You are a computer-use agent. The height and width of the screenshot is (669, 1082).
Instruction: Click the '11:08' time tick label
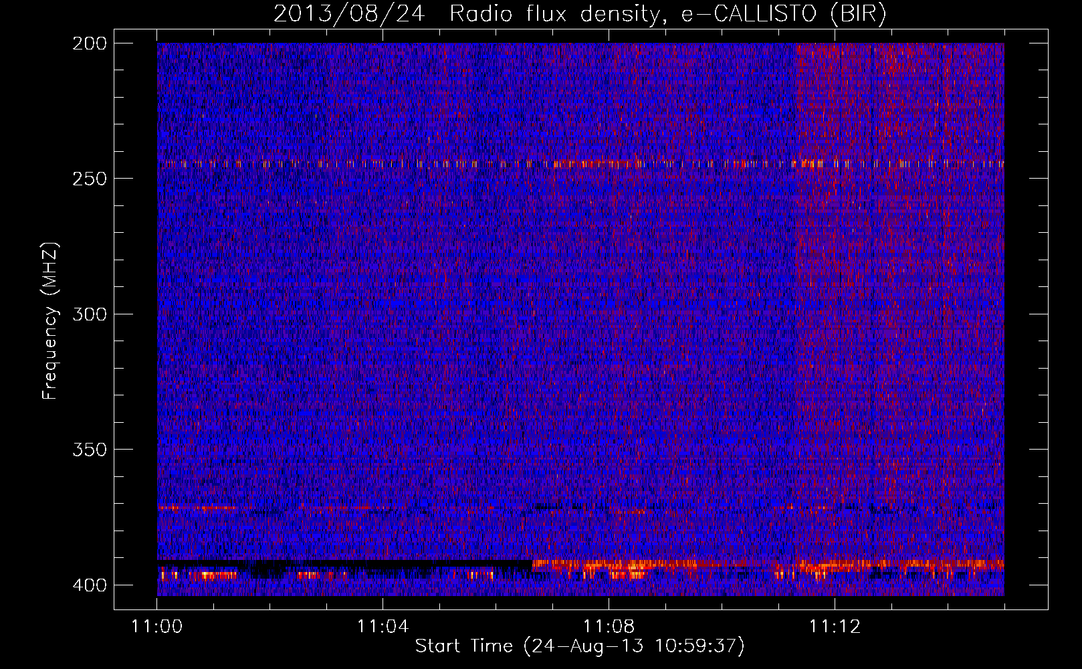pos(609,627)
